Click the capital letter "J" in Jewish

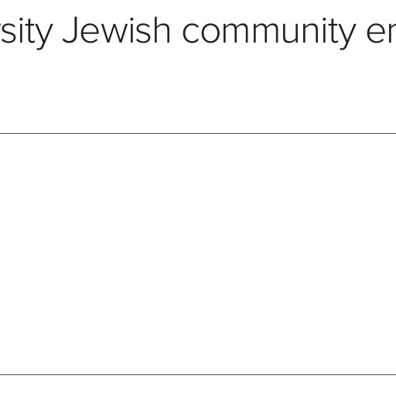point(70,31)
